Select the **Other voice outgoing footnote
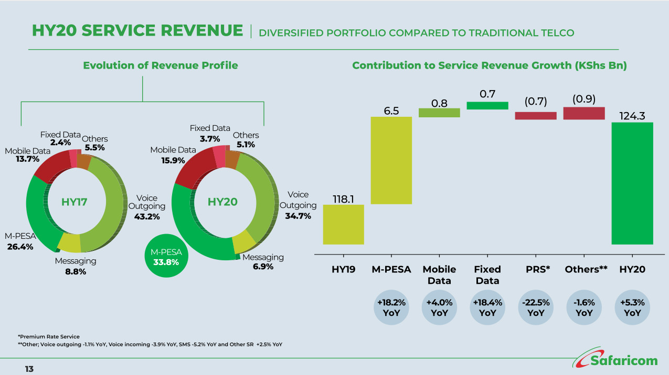This screenshot has height=375, width=669. [x=150, y=344]
